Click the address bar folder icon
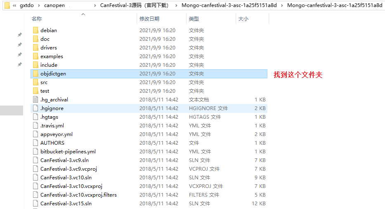This screenshot has width=385, height=209. [x=7, y=5]
